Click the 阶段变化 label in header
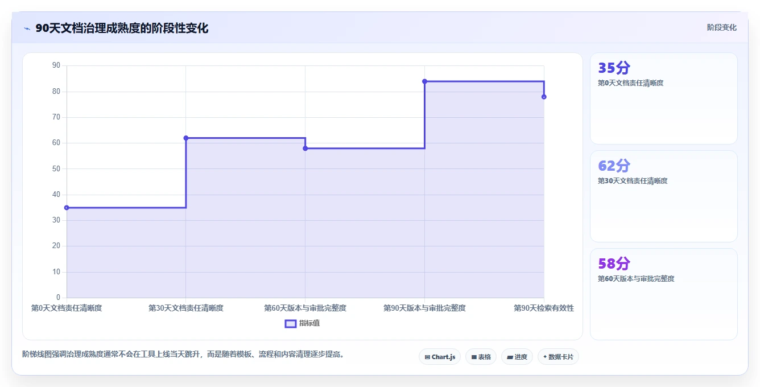Screen dimensions: 760x387 (722, 27)
